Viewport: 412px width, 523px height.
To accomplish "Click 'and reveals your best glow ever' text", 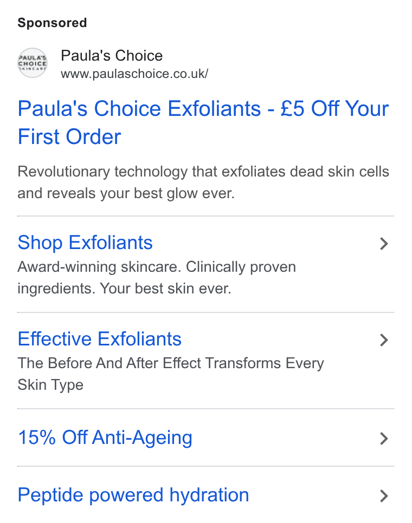I will (126, 193).
